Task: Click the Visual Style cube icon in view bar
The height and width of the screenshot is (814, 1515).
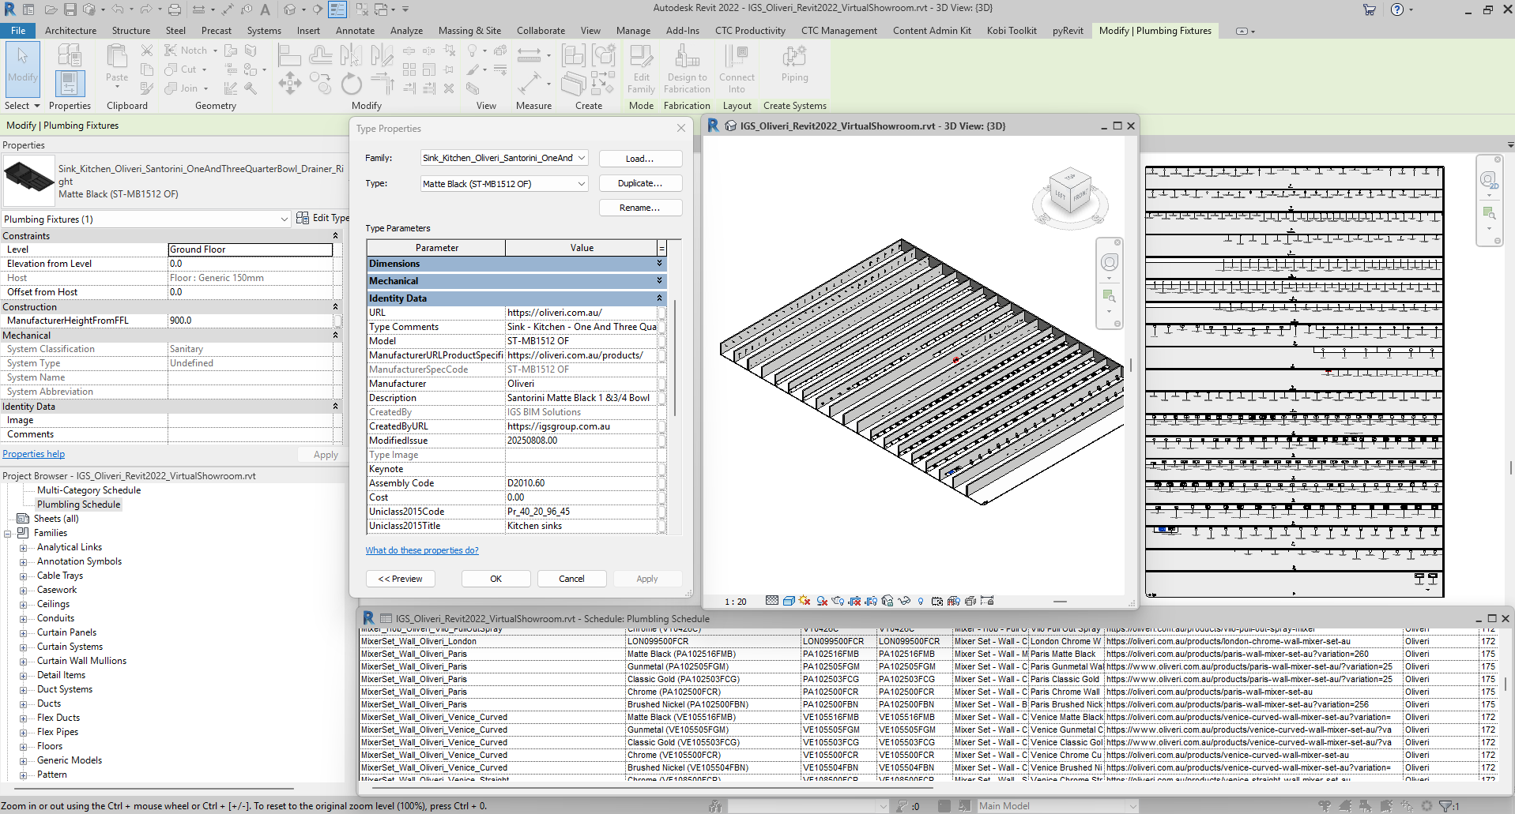Action: pos(788,601)
